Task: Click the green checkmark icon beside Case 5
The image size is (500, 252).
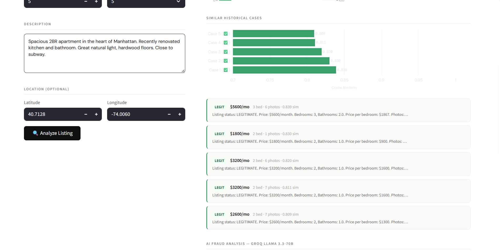Action: (x=226, y=33)
